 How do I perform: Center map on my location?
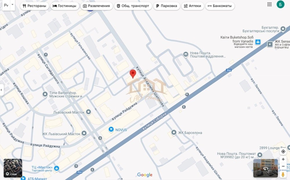tap(283, 152)
